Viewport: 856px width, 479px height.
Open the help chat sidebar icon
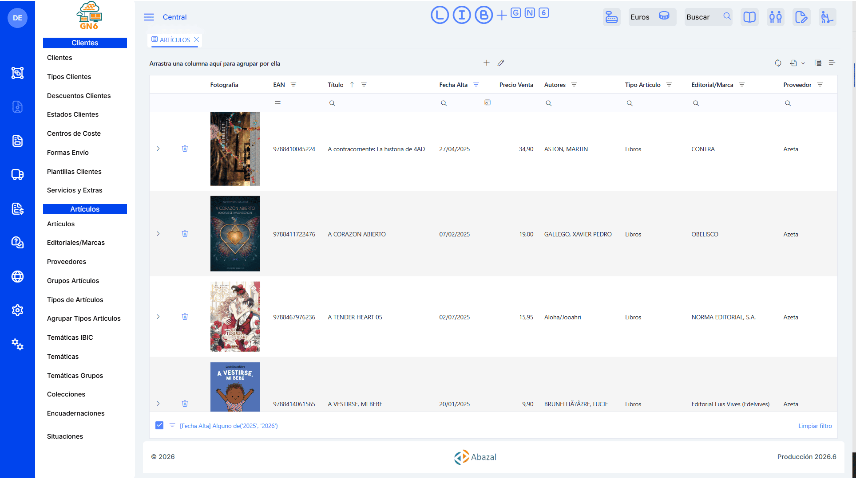click(17, 243)
